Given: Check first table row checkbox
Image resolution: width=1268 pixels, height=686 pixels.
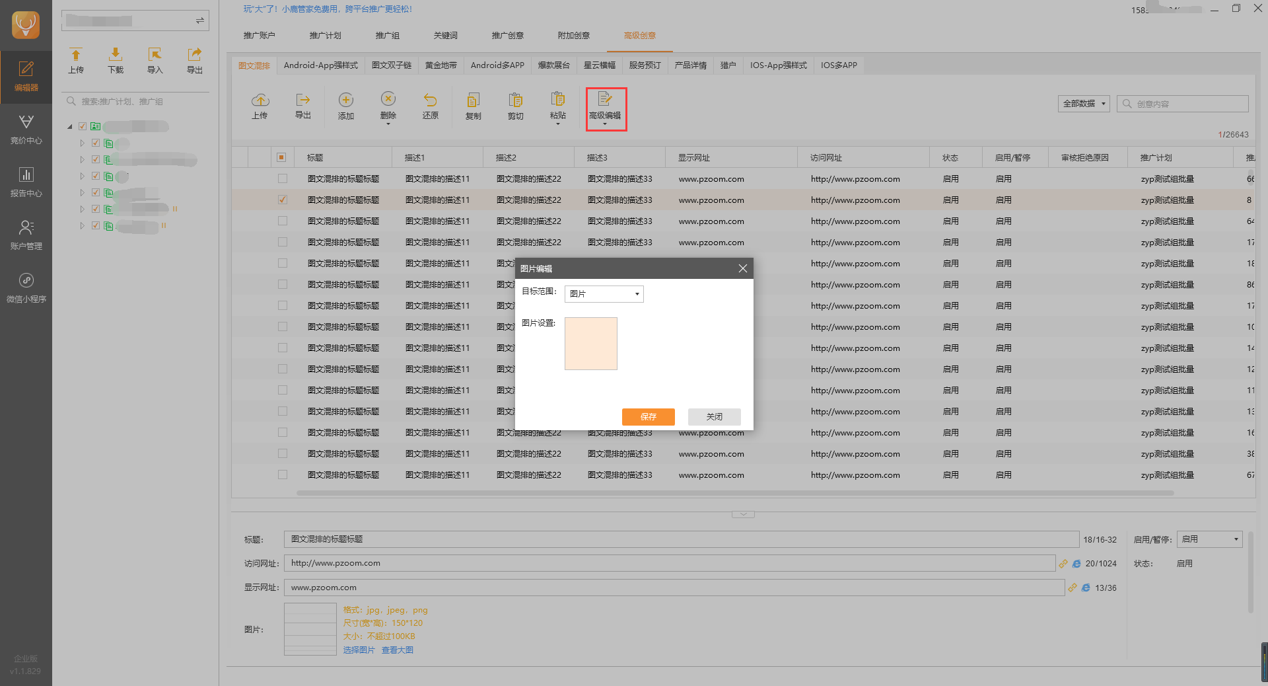Looking at the screenshot, I should click(x=283, y=178).
